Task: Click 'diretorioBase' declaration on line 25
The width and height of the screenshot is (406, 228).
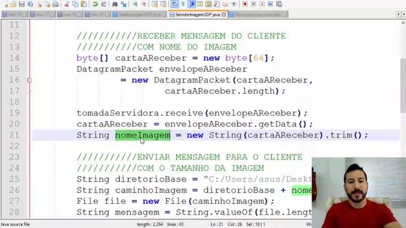Action: pyautogui.click(x=151, y=179)
